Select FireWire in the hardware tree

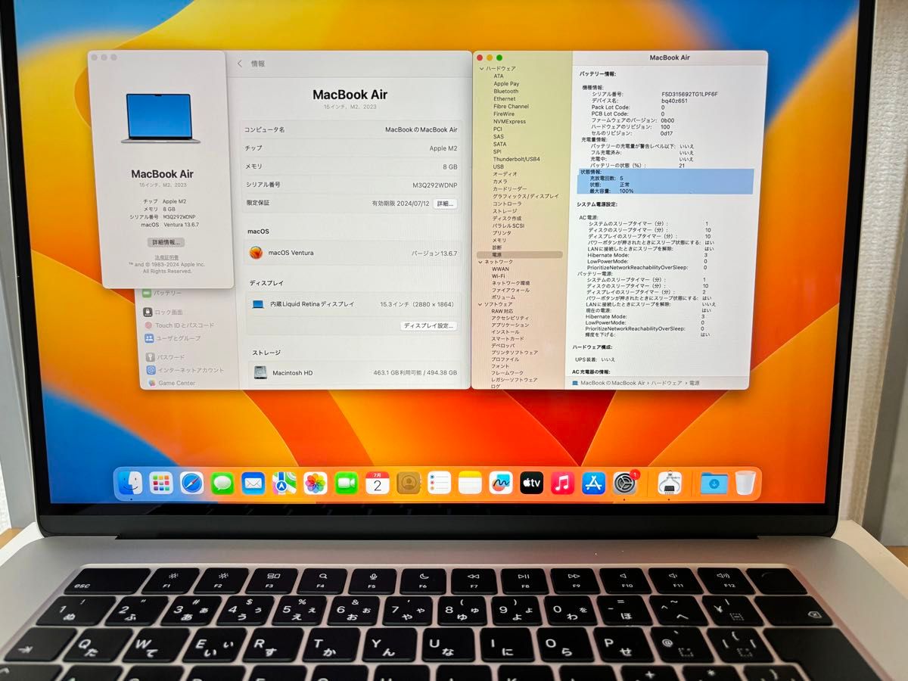[503, 113]
